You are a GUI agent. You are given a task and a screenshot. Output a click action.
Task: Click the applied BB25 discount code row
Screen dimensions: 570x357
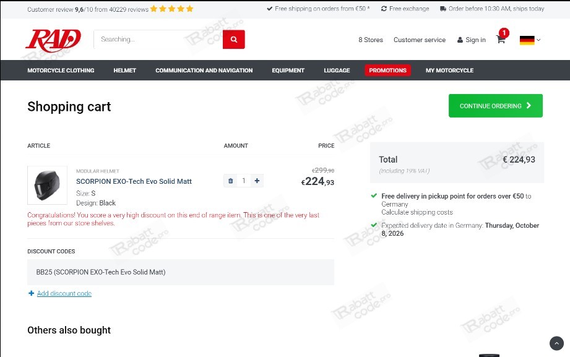[181, 272]
